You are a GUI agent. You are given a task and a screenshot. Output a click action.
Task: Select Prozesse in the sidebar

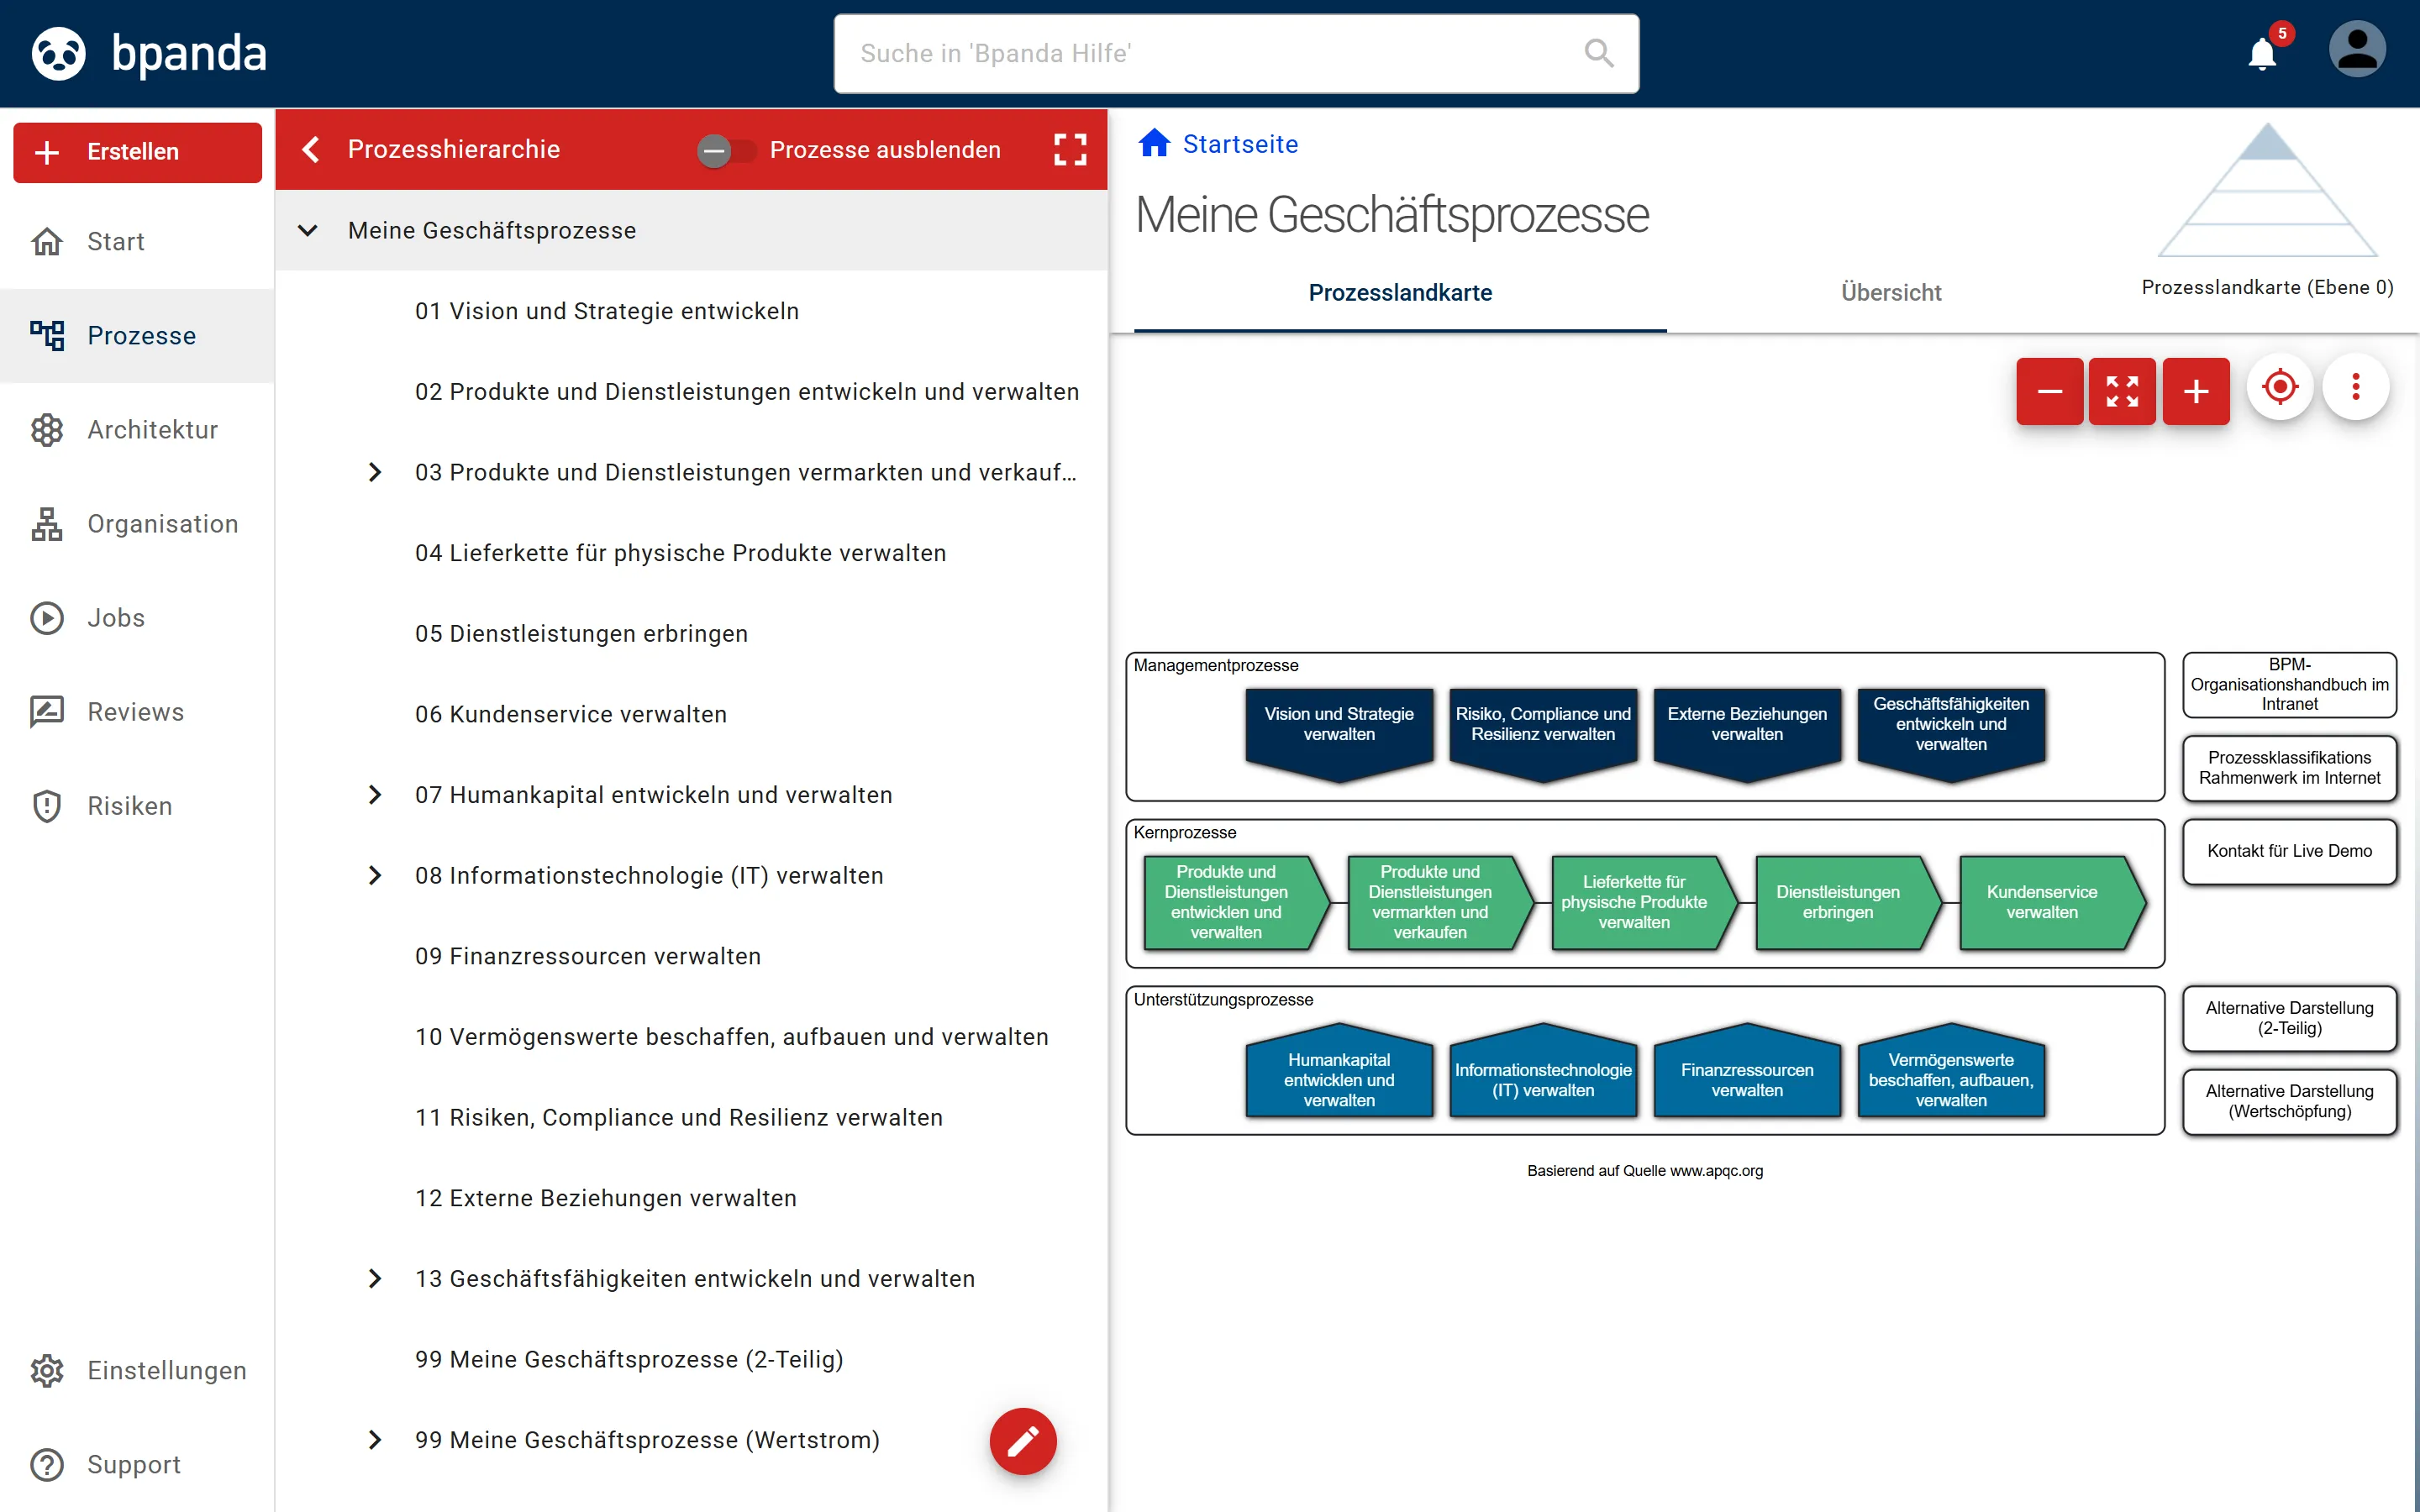point(137,336)
